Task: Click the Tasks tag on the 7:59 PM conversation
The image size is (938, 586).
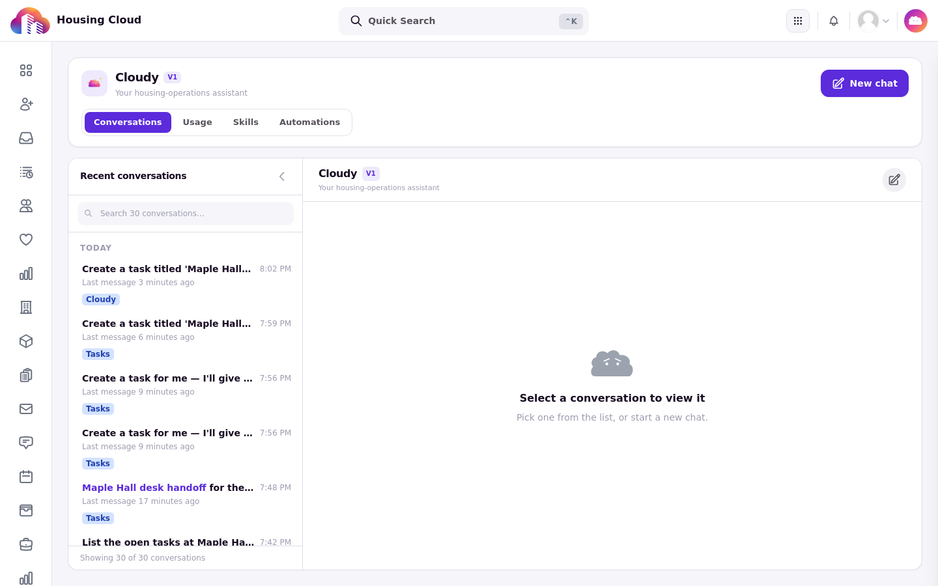Action: (98, 354)
